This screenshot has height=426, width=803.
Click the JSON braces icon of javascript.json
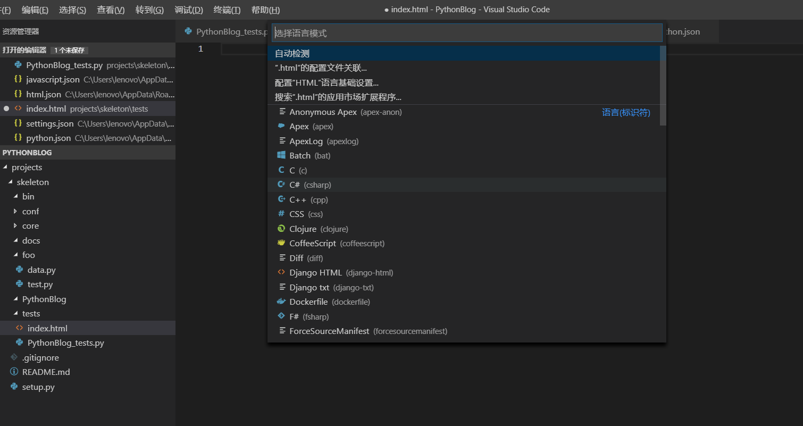pyautogui.click(x=18, y=79)
